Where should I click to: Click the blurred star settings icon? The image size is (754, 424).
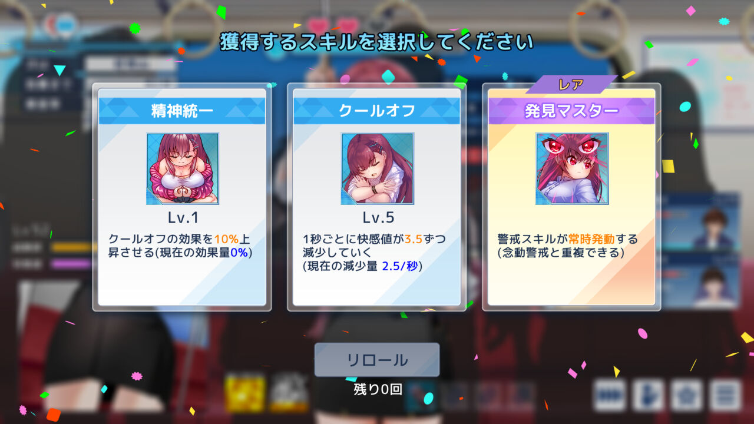687,395
